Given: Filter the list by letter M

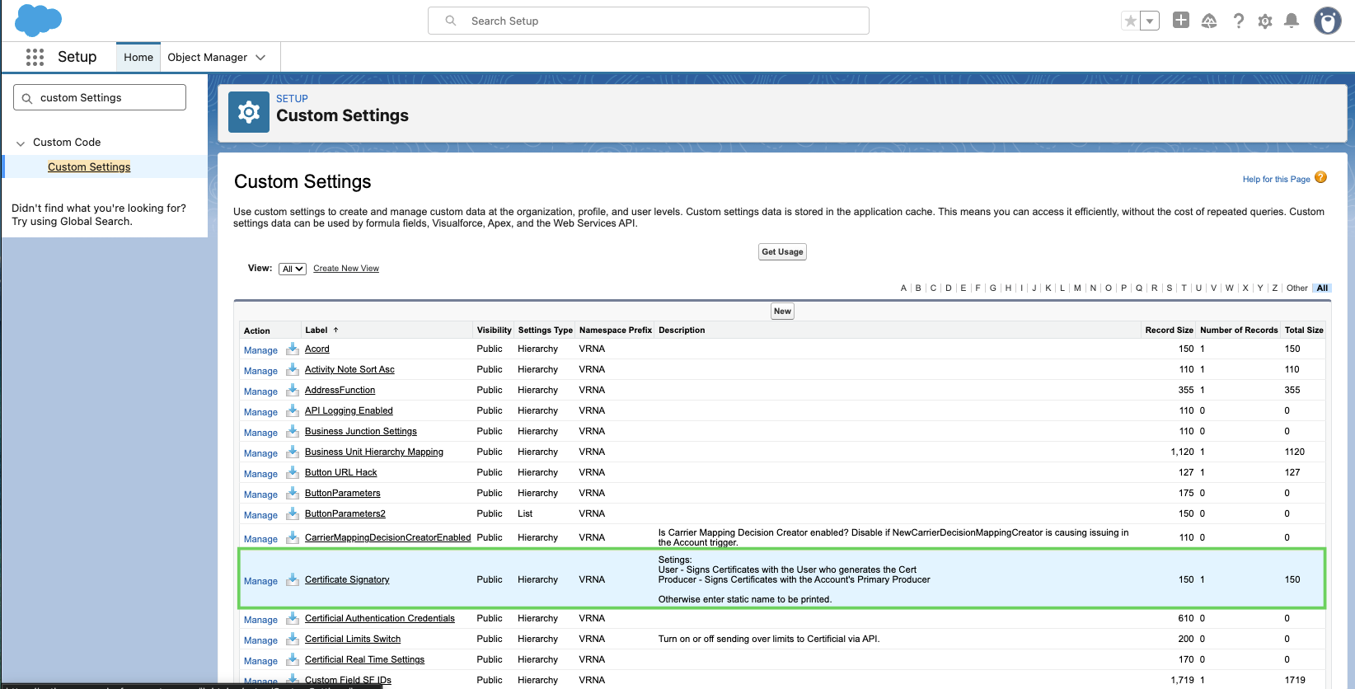Looking at the screenshot, I should point(1077,288).
